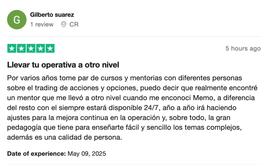The image size is (268, 165).
Task: Open the "Llevar tu operativa a otro nivel" title
Action: click(63, 65)
